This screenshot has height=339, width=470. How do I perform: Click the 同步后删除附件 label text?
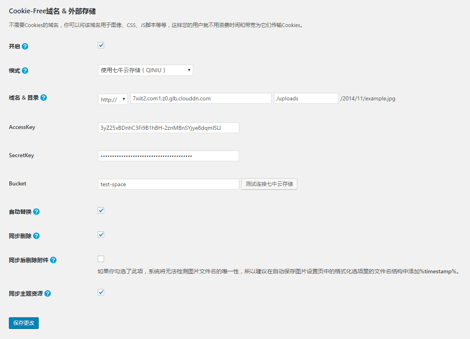click(29, 260)
